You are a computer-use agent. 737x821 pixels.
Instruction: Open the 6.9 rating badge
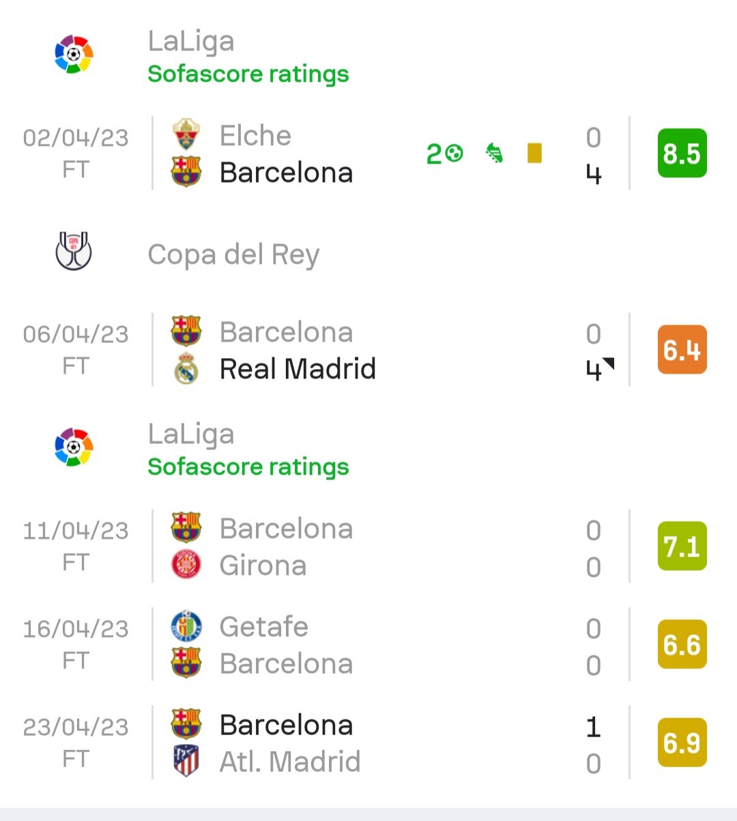click(682, 743)
